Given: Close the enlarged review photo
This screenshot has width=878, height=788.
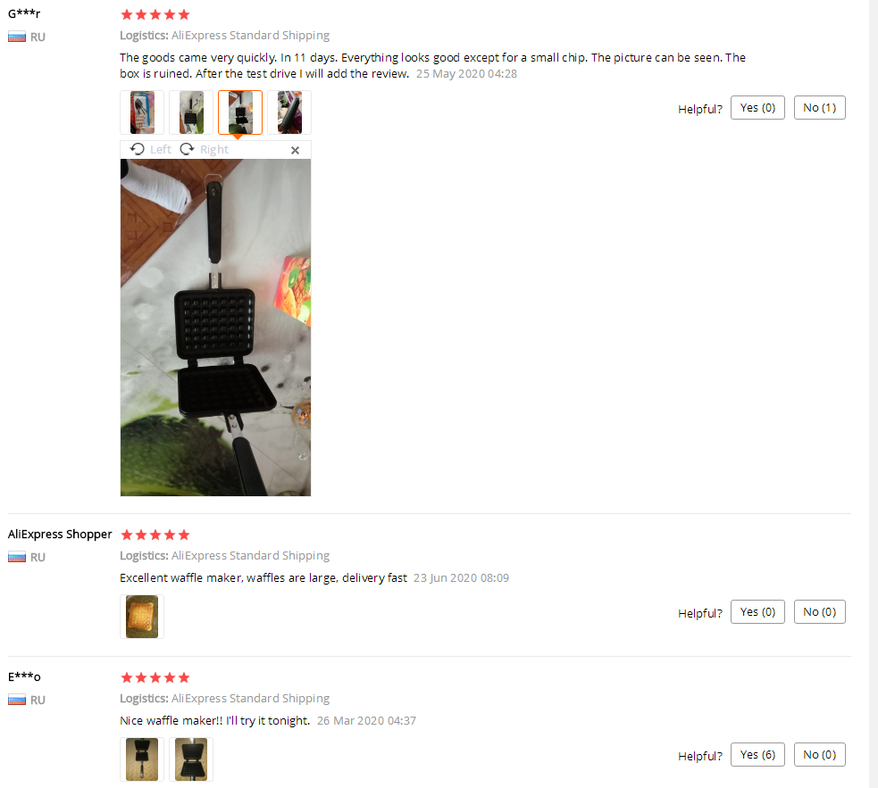Looking at the screenshot, I should pyautogui.click(x=295, y=150).
